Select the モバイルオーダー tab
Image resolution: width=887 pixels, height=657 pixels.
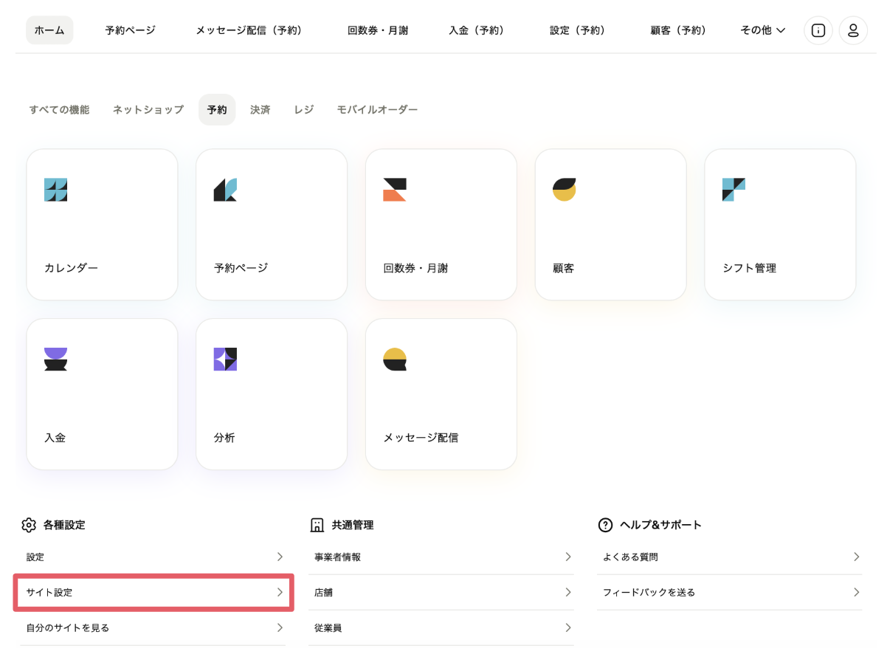tap(377, 109)
